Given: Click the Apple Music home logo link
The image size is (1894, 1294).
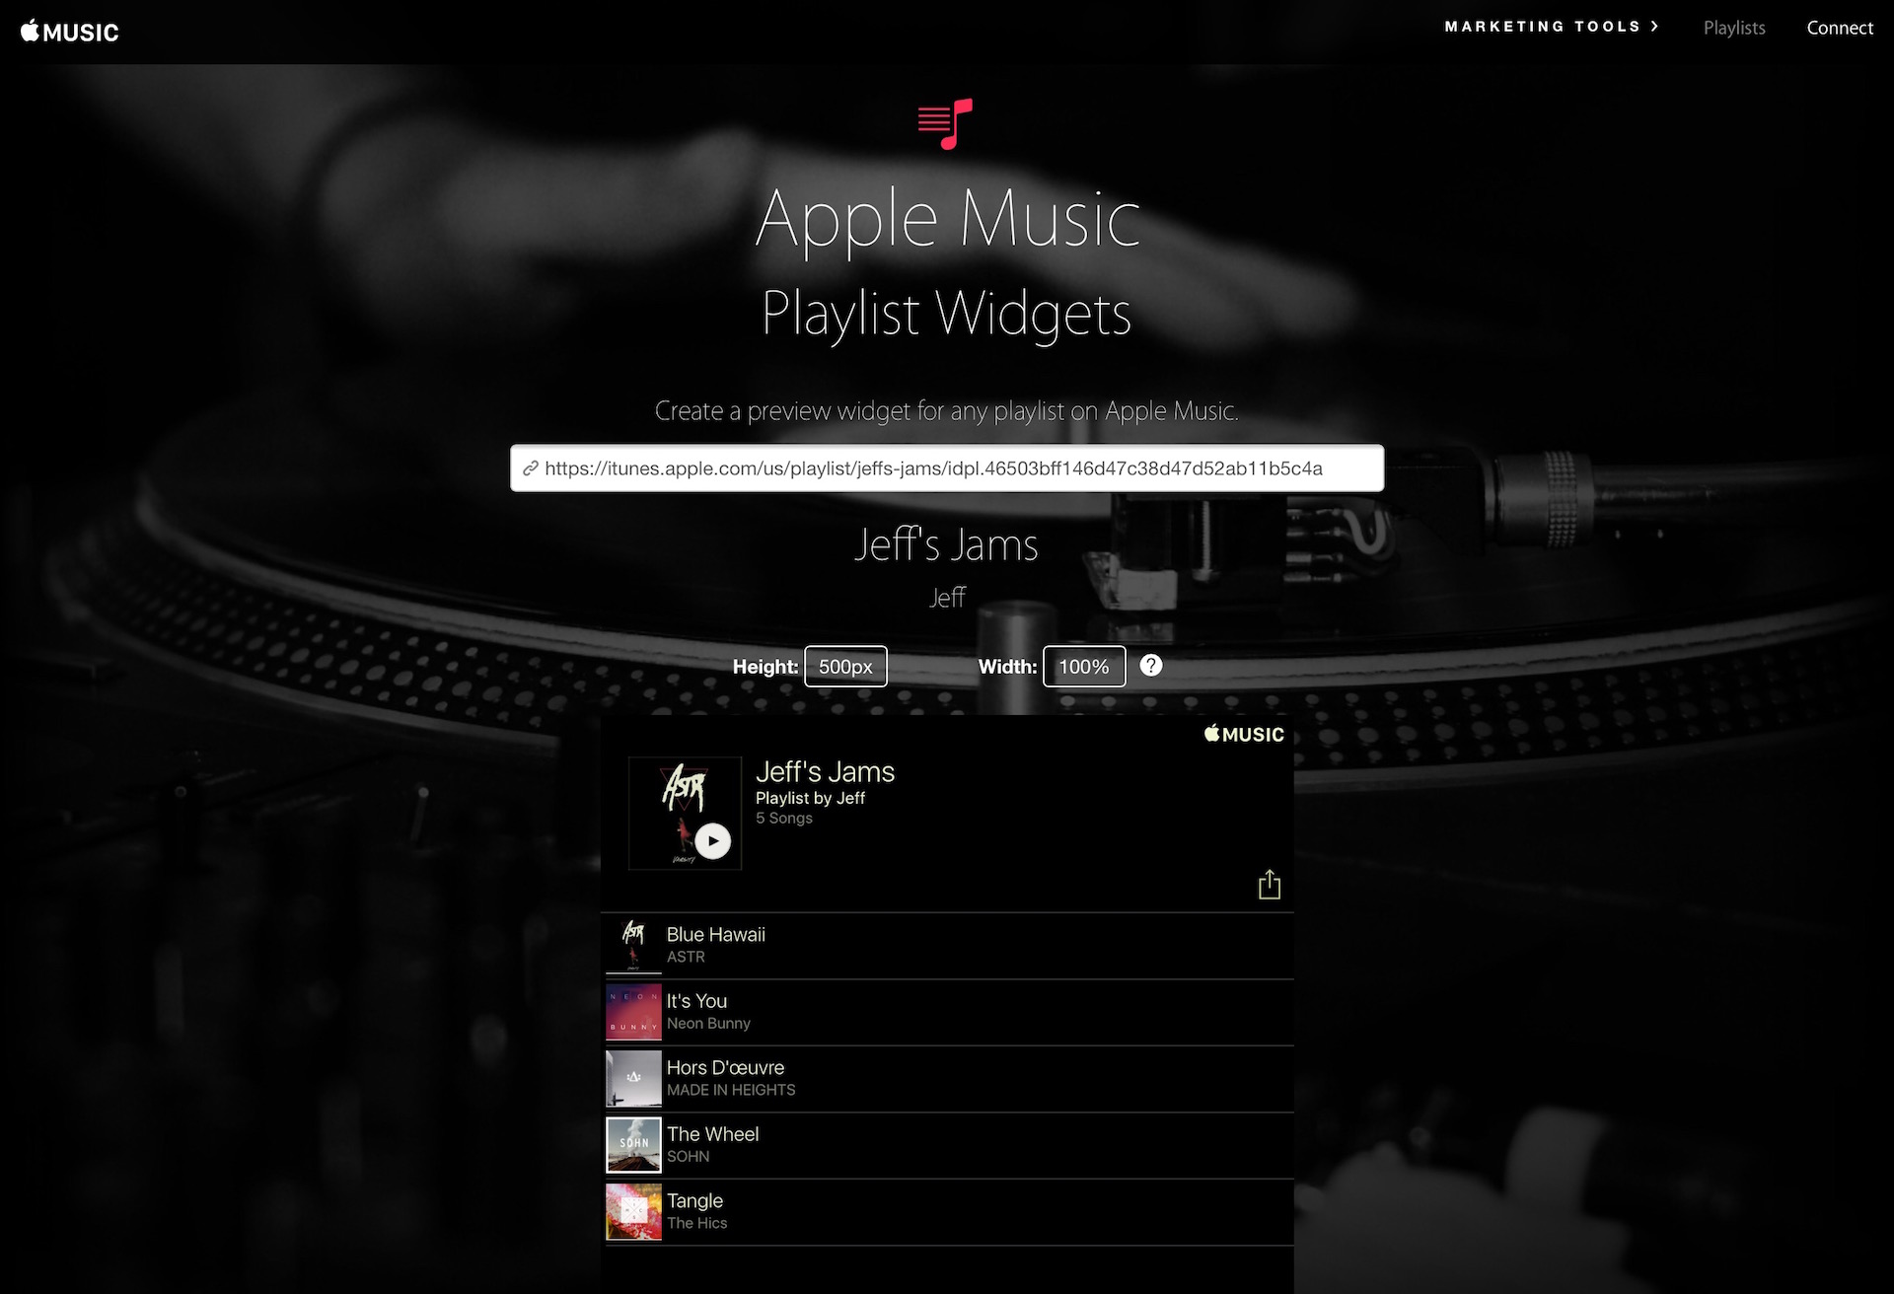Looking at the screenshot, I should [x=69, y=28].
